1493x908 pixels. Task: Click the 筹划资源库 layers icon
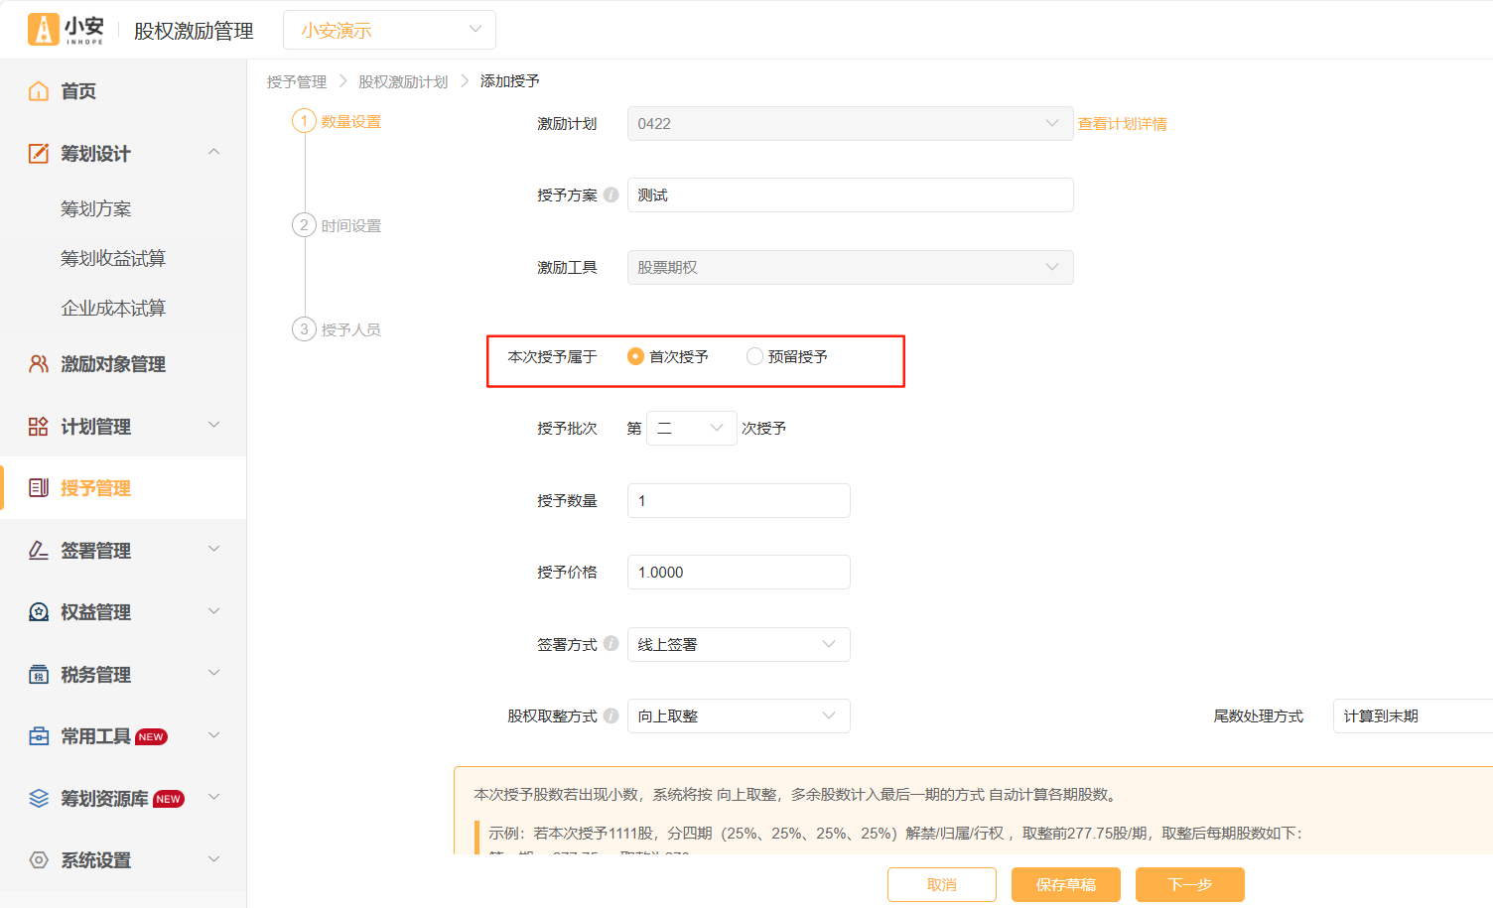point(39,799)
